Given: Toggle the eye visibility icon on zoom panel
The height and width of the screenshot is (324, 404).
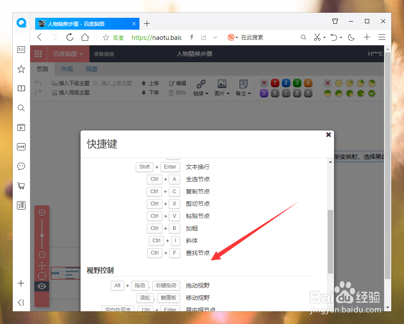Looking at the screenshot, I should point(42,286).
